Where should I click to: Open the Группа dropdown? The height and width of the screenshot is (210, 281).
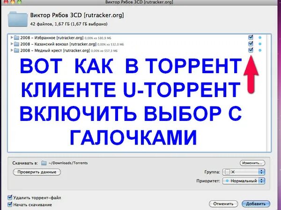click(244, 172)
